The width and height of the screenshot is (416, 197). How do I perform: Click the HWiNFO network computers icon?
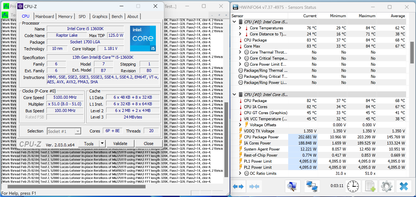coord(311,186)
